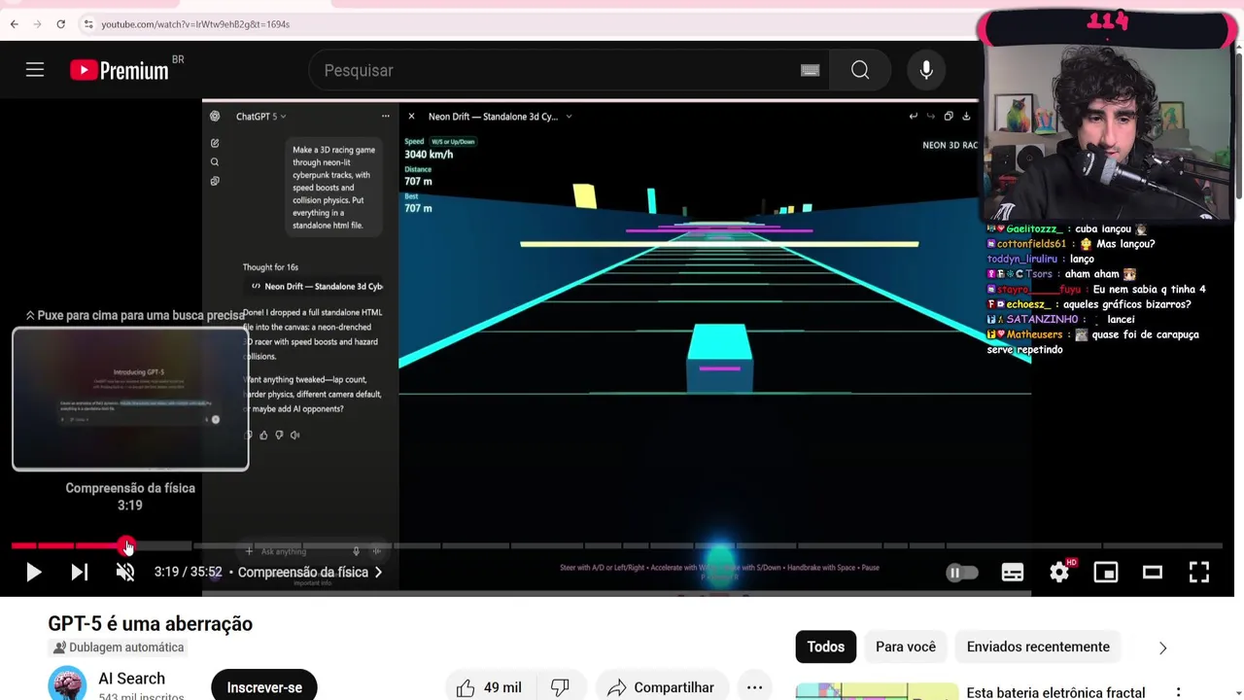The height and width of the screenshot is (700, 1244).
Task: Copy the canvas code icon
Action: point(949,117)
